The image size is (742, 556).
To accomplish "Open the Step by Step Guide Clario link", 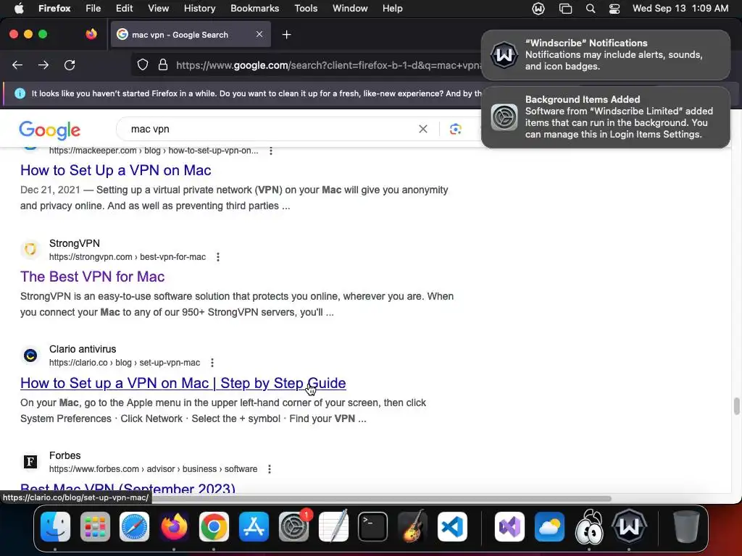I will (x=183, y=383).
